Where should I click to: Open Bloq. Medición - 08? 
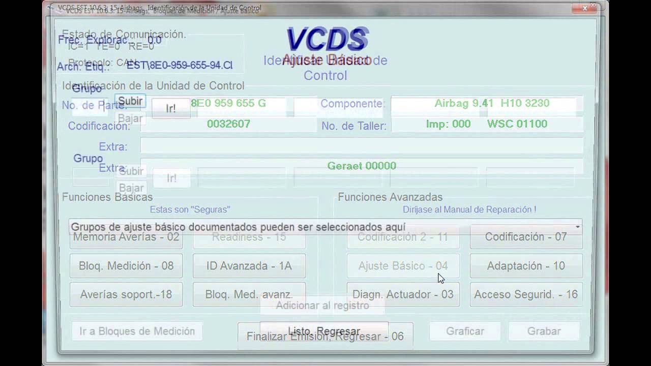point(126,266)
